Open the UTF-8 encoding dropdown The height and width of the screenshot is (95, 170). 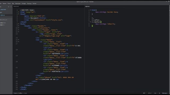[150, 93]
